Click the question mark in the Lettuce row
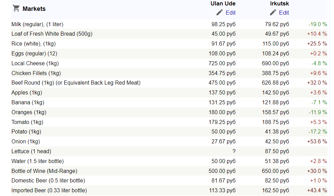 [234, 152]
